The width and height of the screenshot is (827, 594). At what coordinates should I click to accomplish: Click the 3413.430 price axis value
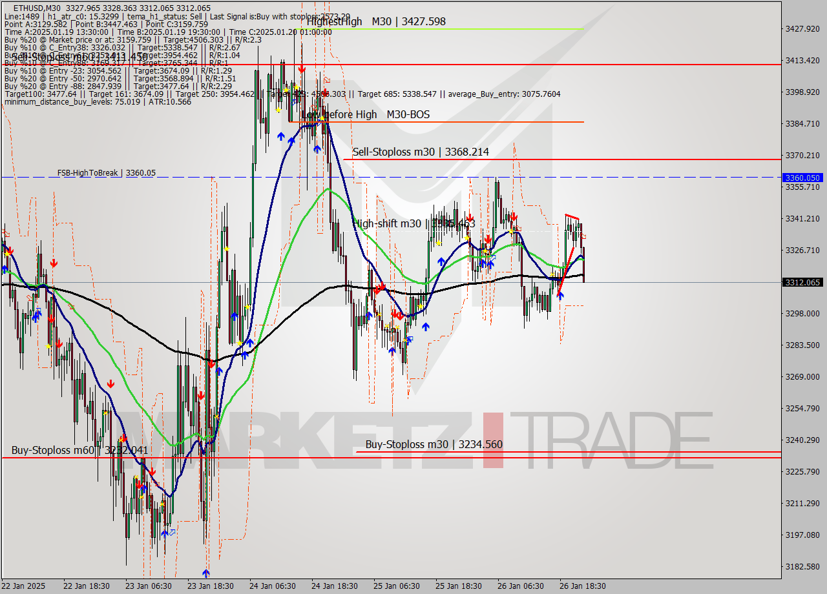click(802, 60)
